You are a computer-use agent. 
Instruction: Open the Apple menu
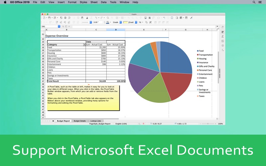[5, 2]
